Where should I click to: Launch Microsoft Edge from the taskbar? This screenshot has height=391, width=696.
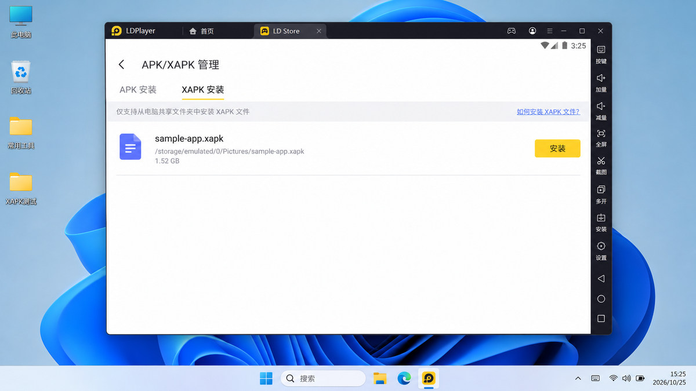[x=404, y=378]
